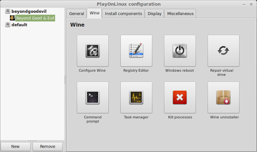Switch to the Display tab
Image resolution: width=257 pixels, height=152 pixels.
click(155, 14)
